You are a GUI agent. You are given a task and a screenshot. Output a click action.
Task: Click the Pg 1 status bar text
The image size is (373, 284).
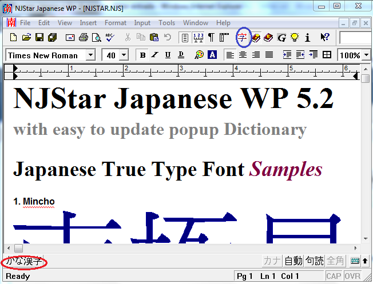click(244, 276)
